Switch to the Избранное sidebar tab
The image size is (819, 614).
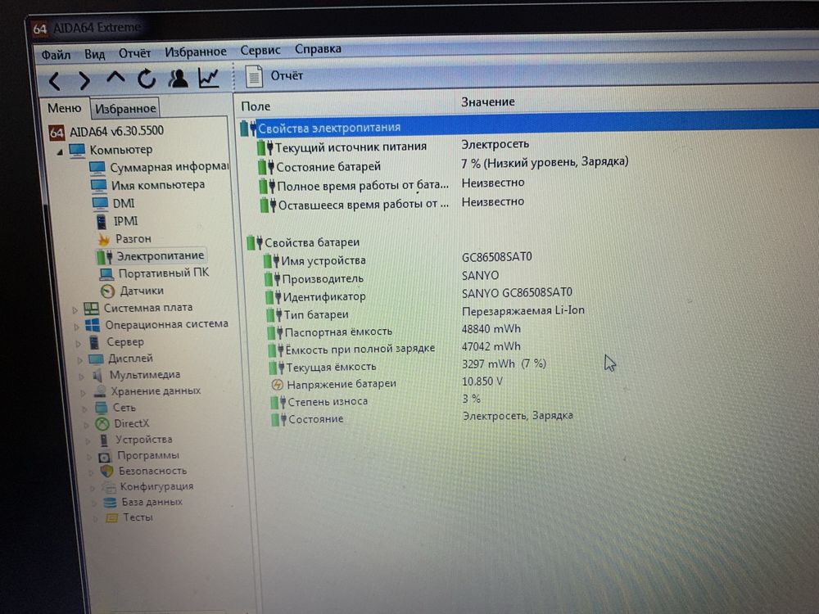tap(125, 109)
